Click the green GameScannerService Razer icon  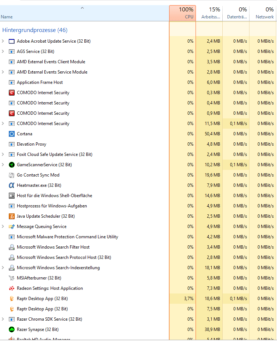click(x=11, y=165)
